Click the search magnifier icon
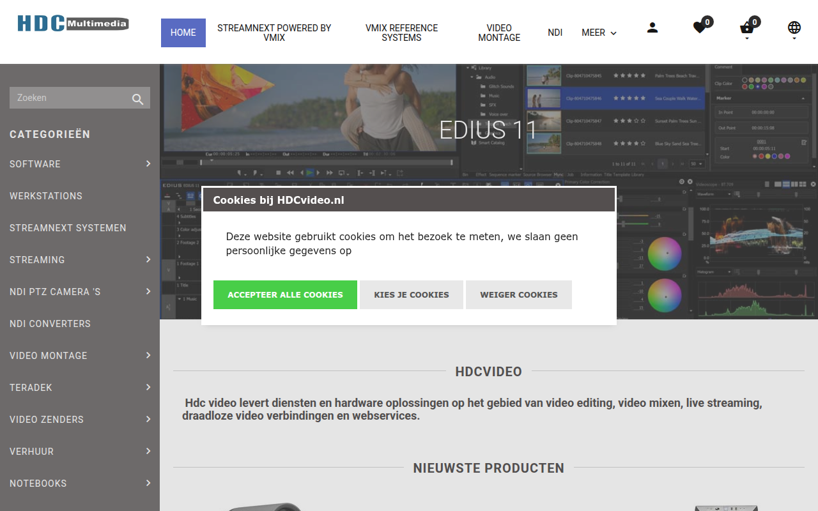The width and height of the screenshot is (818, 511). click(x=137, y=98)
